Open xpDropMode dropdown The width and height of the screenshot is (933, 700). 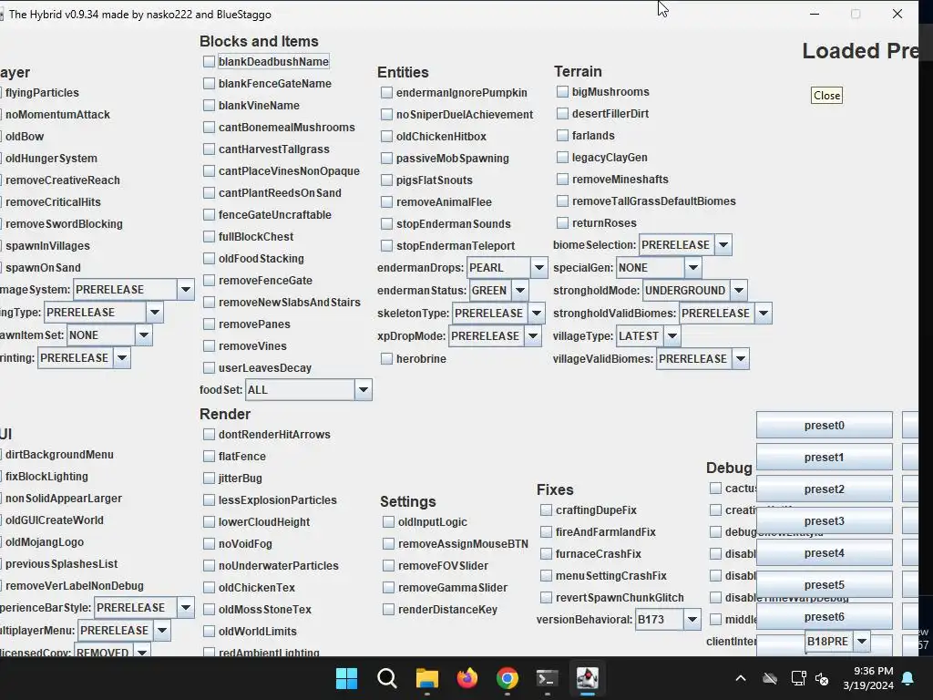click(x=532, y=335)
